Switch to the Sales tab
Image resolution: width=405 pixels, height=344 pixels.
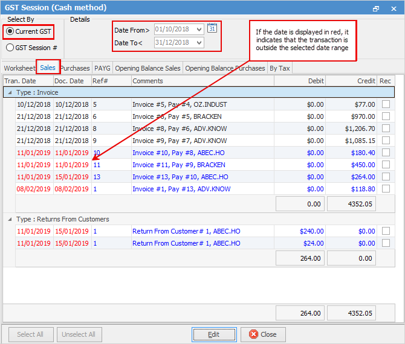tap(48, 68)
